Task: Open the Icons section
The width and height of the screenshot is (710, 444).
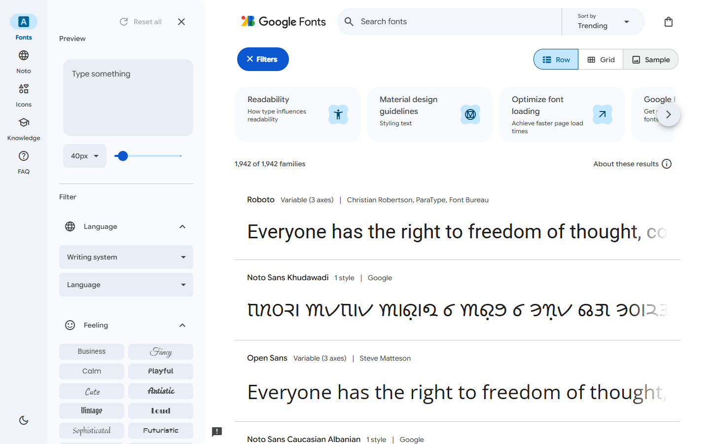Action: pos(24,95)
